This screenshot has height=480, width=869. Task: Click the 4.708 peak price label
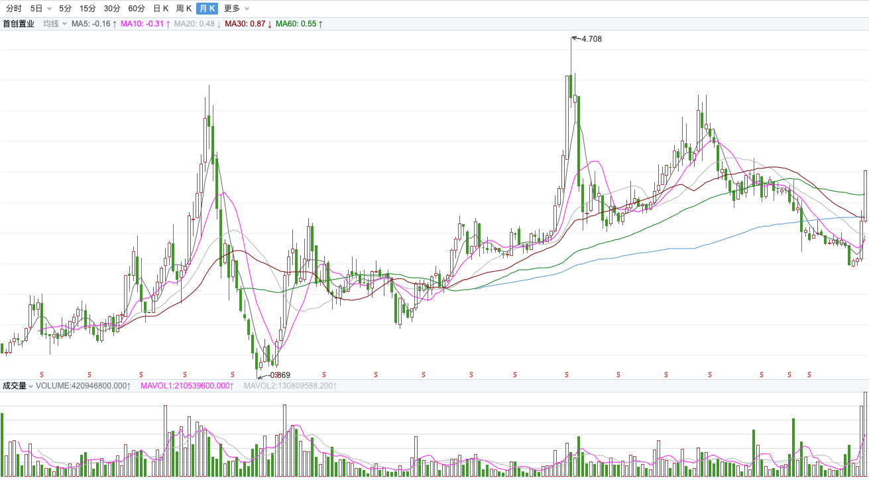(x=591, y=39)
